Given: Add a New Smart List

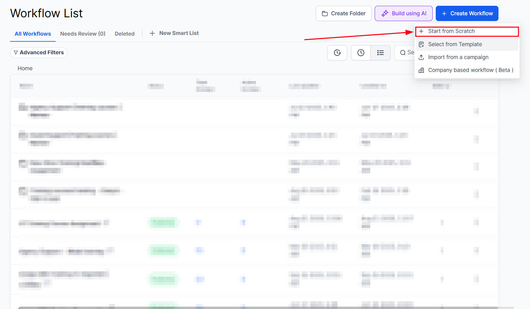Looking at the screenshot, I should click(174, 33).
